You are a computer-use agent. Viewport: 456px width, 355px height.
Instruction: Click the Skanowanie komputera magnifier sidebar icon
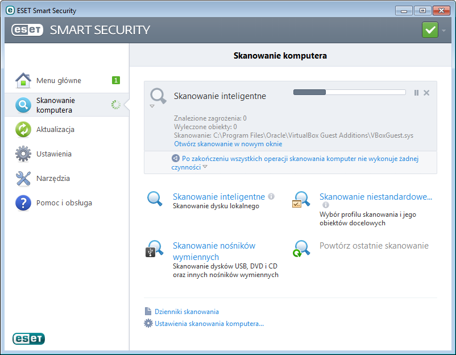coord(23,105)
